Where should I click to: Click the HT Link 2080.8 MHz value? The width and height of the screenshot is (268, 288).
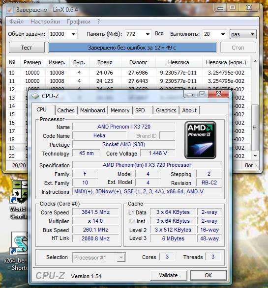(x=95, y=238)
